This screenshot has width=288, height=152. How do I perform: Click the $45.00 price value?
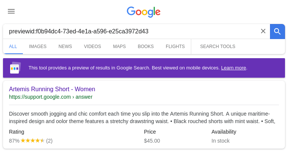click(152, 141)
